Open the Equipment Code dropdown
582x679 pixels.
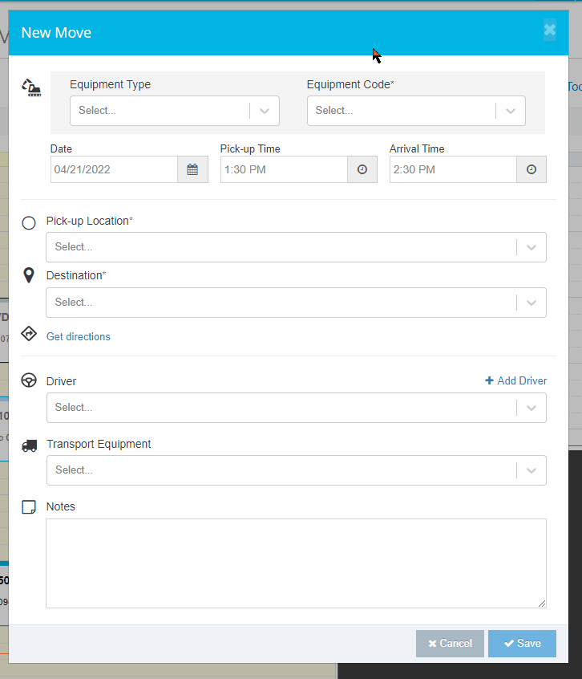click(x=511, y=110)
